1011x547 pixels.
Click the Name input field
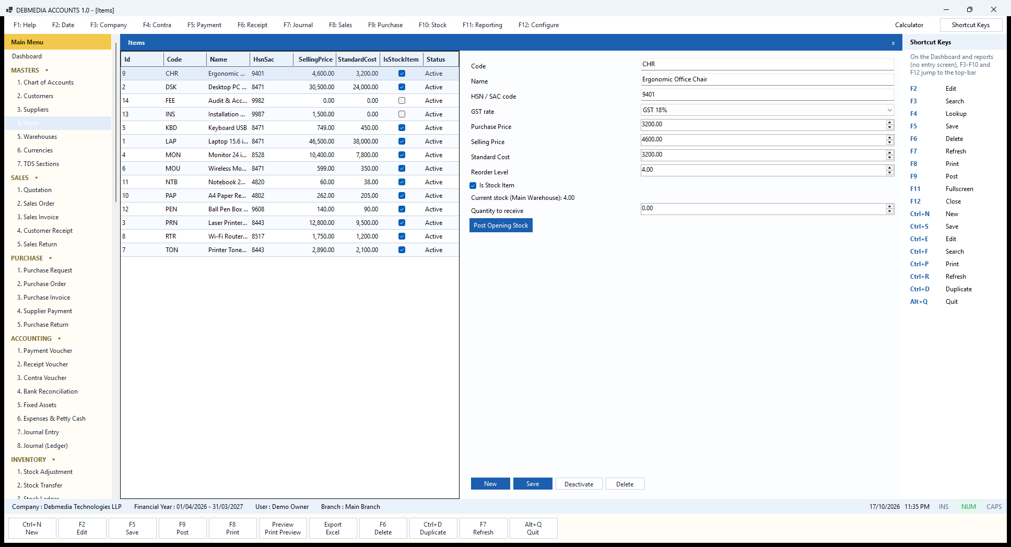[768, 79]
